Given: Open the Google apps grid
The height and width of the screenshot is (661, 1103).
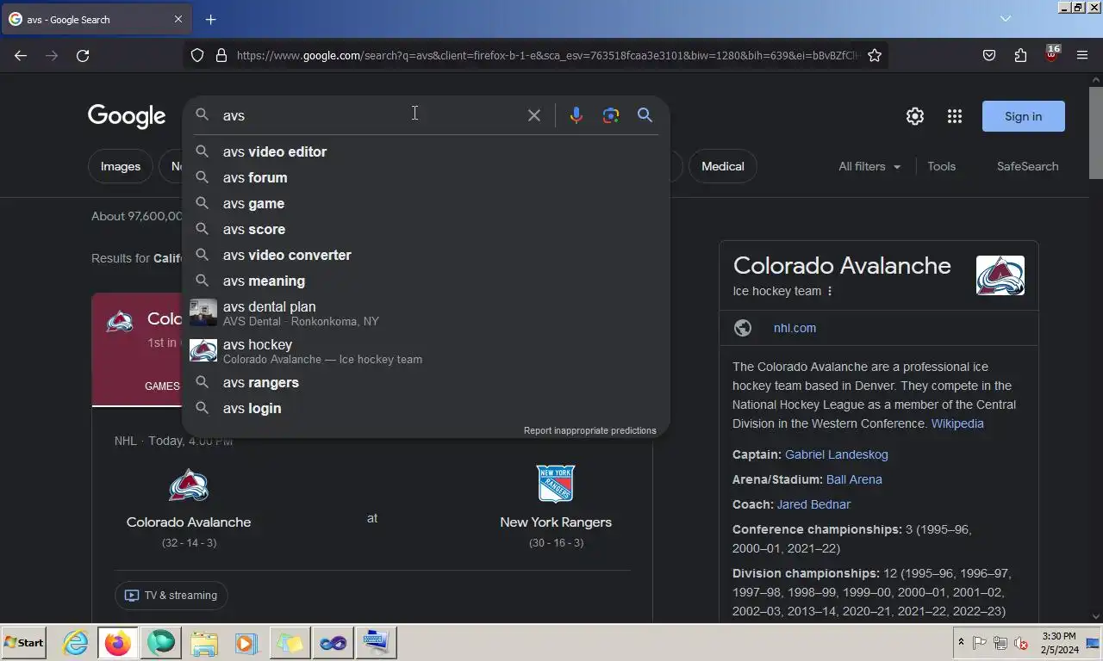Looking at the screenshot, I should tap(955, 116).
